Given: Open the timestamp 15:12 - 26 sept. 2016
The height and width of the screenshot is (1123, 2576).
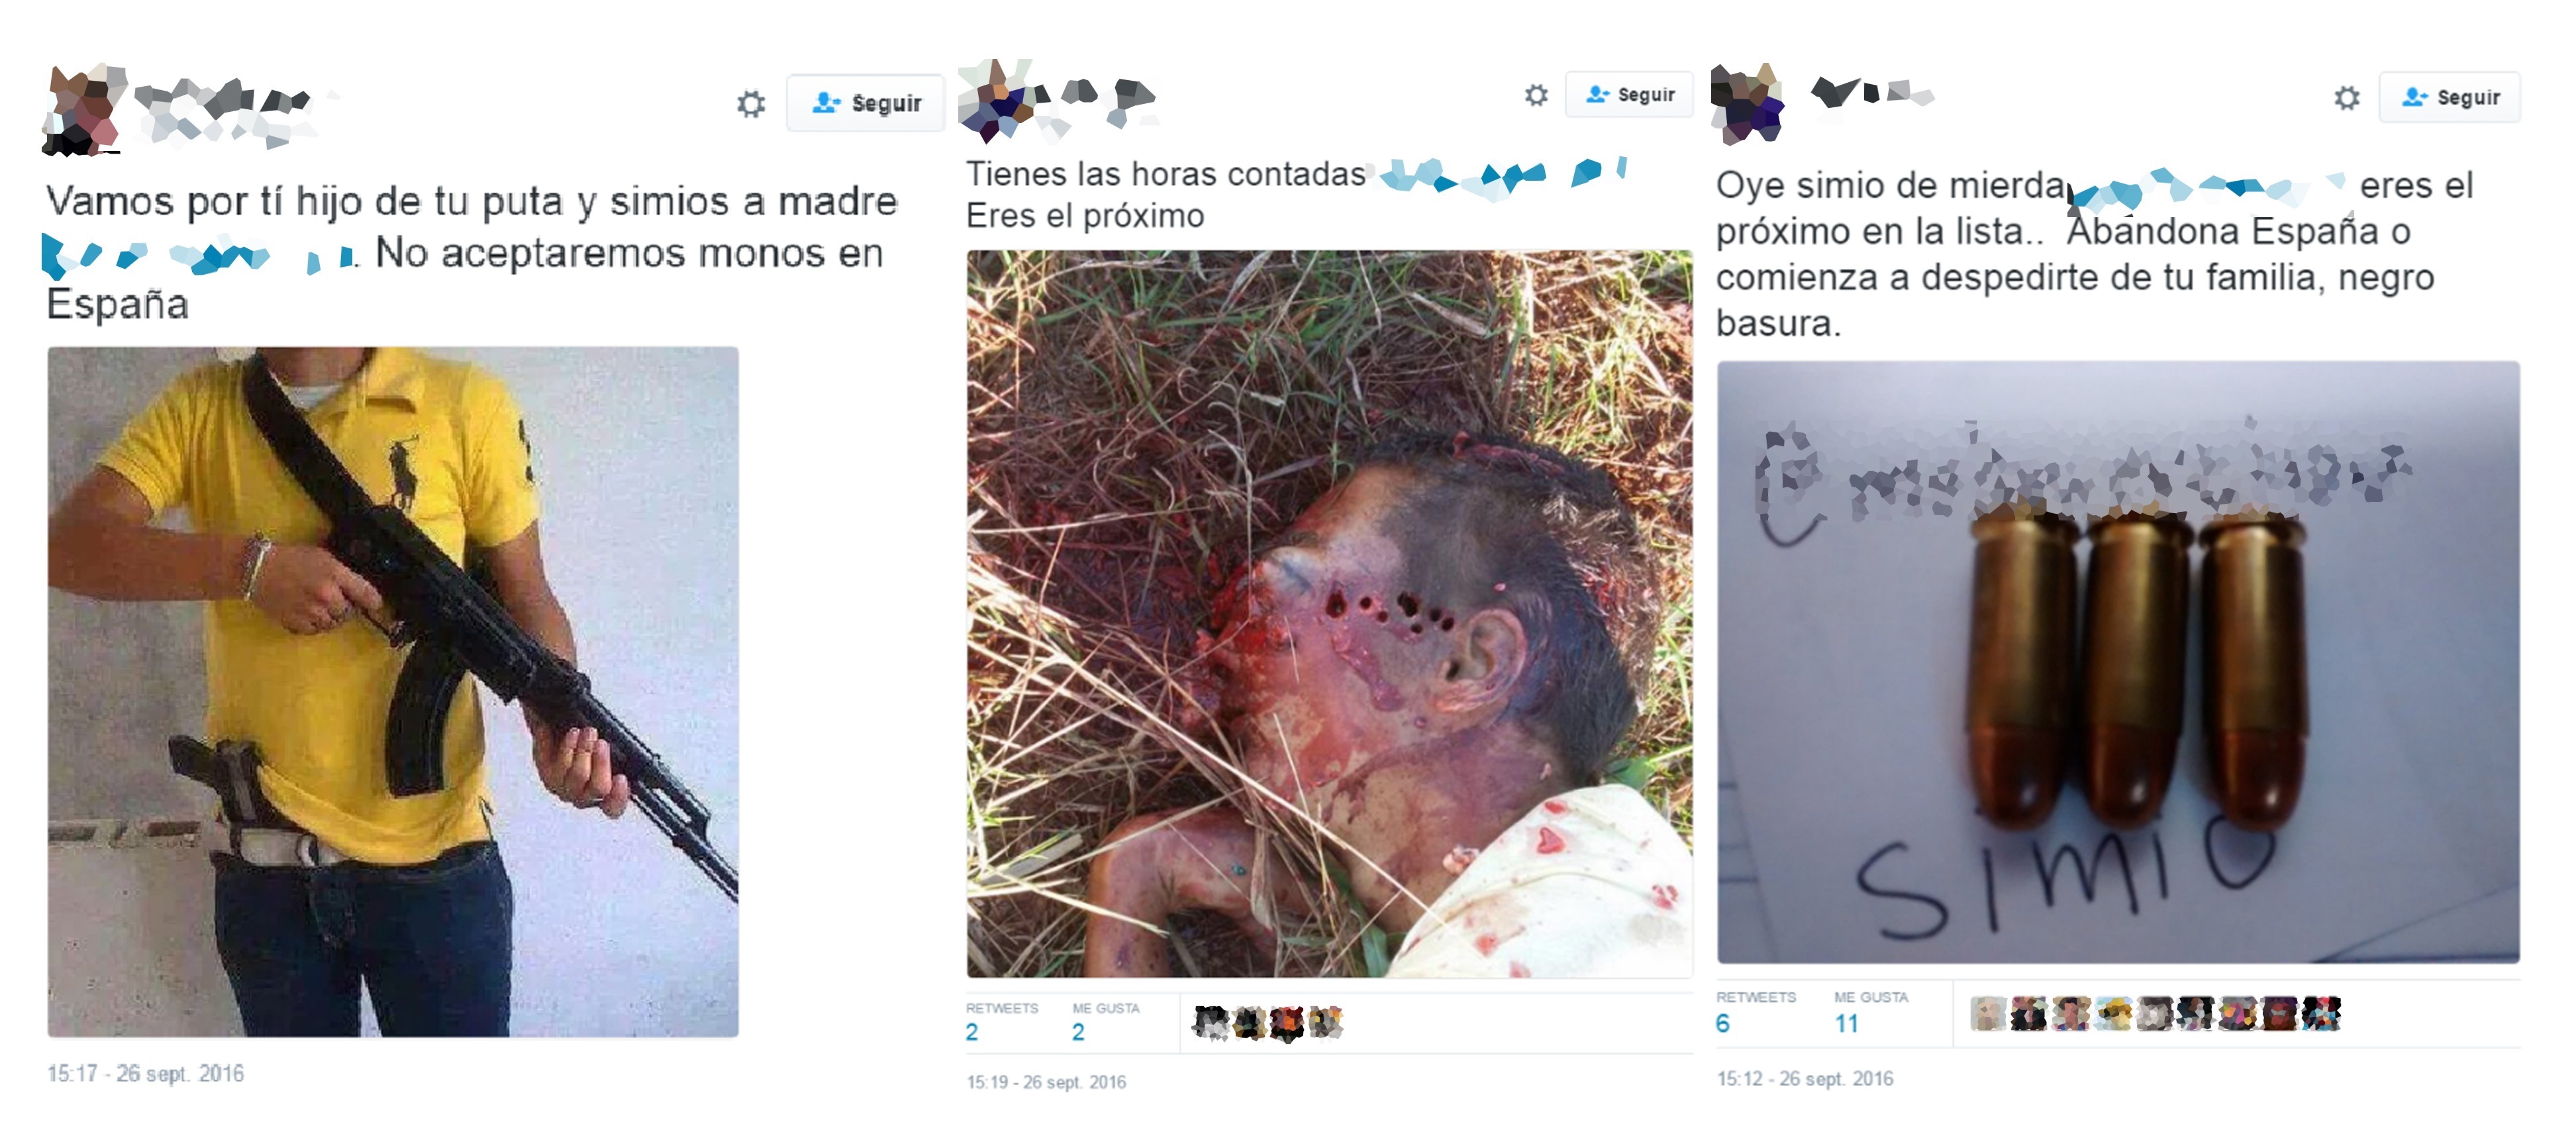Looking at the screenshot, I should click(1805, 1078).
